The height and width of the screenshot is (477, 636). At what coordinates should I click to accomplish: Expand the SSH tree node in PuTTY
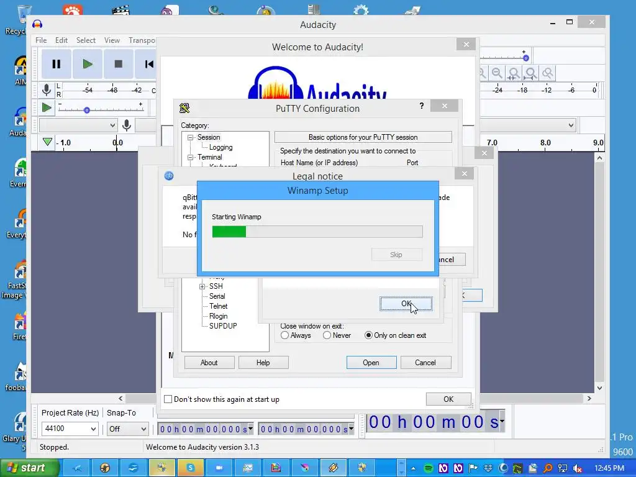[202, 286]
